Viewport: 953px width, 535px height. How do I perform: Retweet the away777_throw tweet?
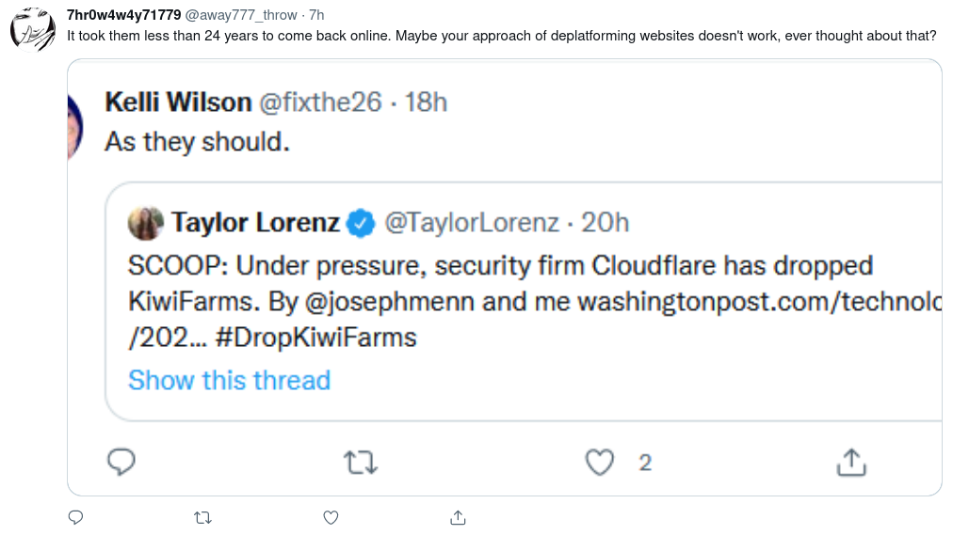203,517
